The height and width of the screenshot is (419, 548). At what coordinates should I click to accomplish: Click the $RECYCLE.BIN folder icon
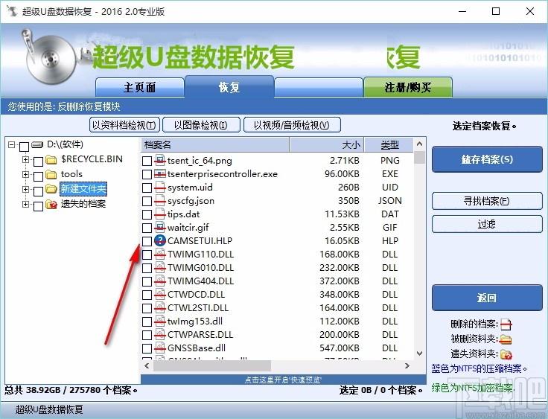(x=51, y=160)
